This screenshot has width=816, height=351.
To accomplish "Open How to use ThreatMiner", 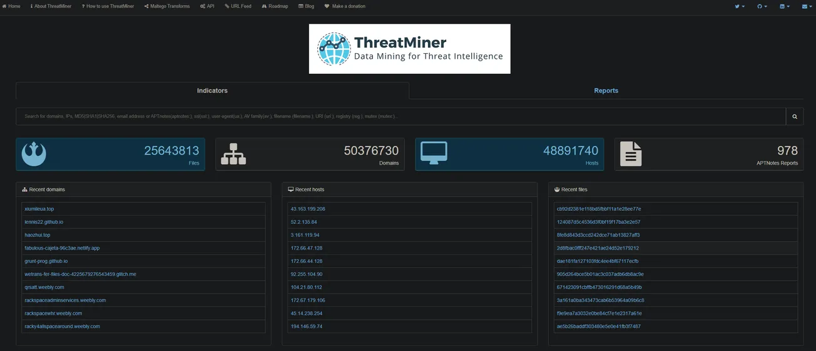I will tap(108, 6).
